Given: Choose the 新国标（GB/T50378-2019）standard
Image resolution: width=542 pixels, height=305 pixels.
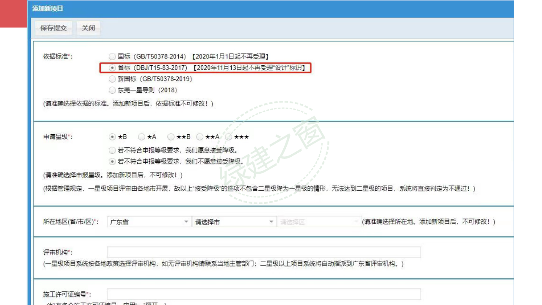Looking at the screenshot, I should (x=112, y=79).
